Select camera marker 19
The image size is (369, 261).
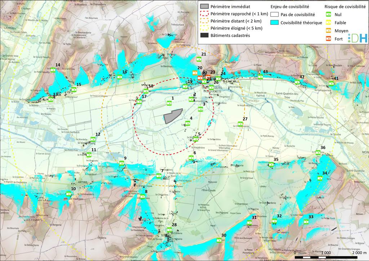(185, 86)
